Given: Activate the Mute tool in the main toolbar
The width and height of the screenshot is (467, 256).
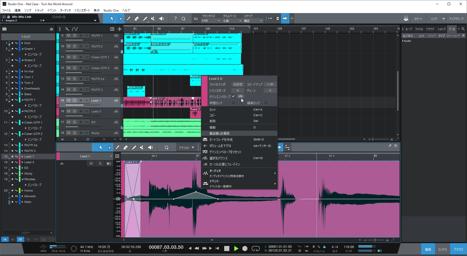Looking at the screenshot, I should pos(153,19).
